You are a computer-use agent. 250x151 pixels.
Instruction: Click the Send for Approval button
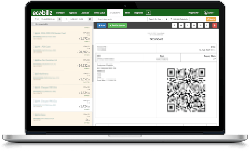pyautogui.click(x=117, y=25)
